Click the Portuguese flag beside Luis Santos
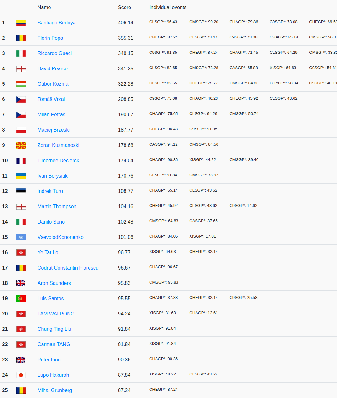Screen dimensions: 337x398 pyautogui.click(x=21, y=299)
